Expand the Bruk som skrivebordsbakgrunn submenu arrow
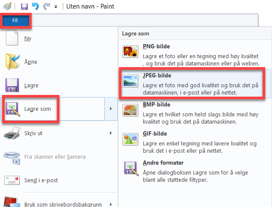Screen dimensions: 272x207 (111, 204)
